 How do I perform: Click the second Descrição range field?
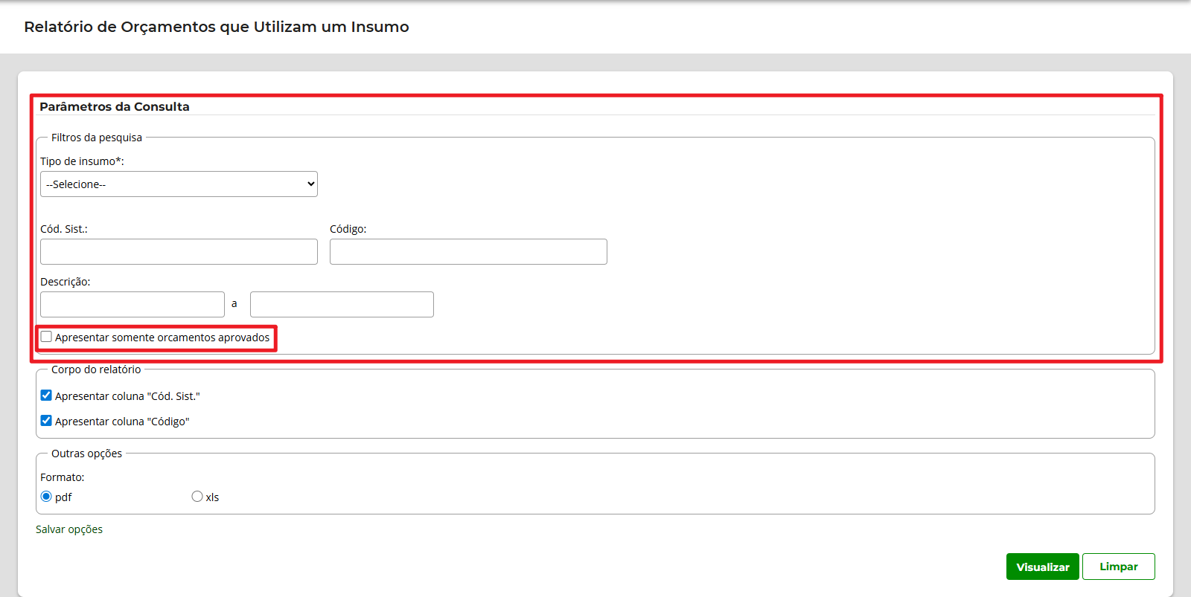(342, 305)
